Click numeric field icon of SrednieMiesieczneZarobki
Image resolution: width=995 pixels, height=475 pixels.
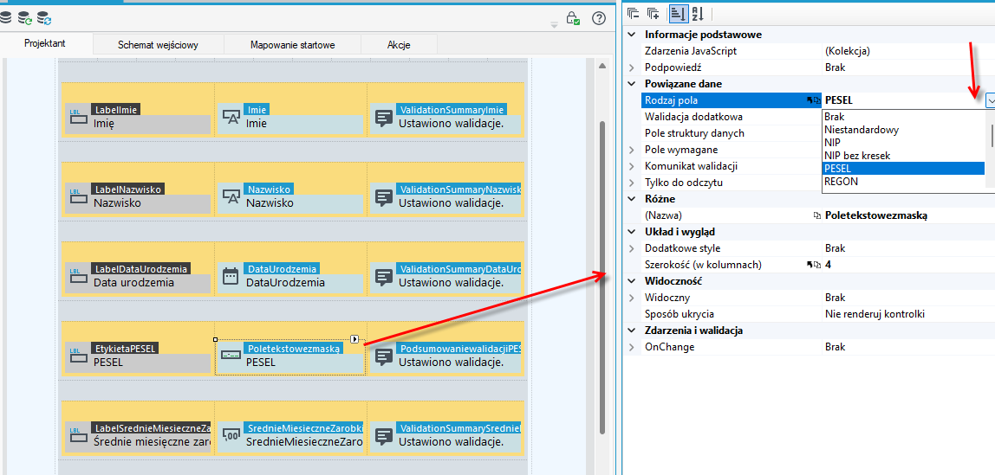coord(230,435)
